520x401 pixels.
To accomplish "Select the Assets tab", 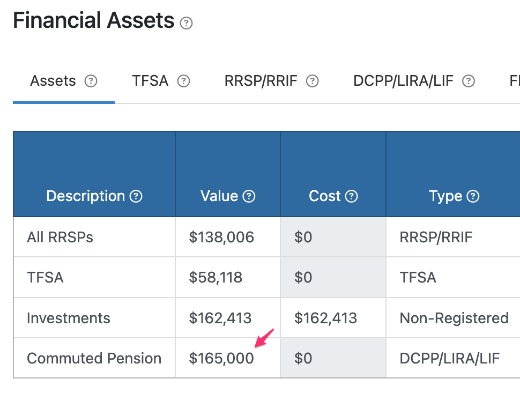I will [x=53, y=81].
